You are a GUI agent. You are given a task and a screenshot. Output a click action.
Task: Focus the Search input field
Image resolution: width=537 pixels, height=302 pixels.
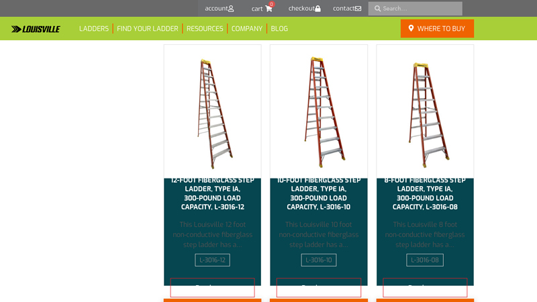415,9
